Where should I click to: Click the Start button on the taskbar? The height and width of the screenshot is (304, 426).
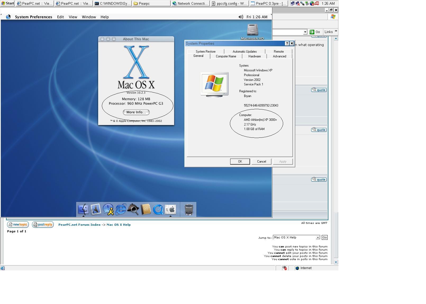coord(7,3)
